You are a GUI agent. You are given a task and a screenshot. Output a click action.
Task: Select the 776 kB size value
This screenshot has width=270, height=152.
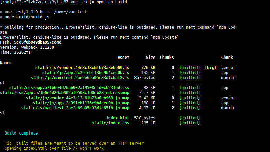(148, 68)
